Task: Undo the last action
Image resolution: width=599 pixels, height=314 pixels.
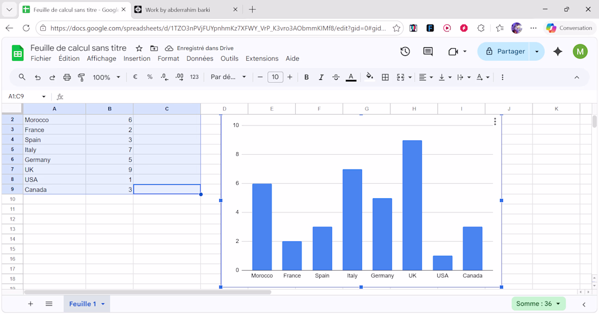Action: pyautogui.click(x=38, y=77)
